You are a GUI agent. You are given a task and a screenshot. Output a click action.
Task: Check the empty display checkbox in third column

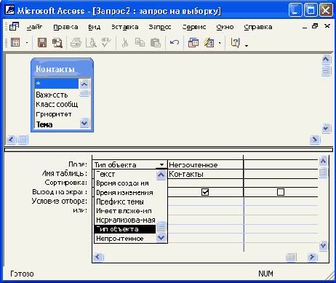[281, 192]
